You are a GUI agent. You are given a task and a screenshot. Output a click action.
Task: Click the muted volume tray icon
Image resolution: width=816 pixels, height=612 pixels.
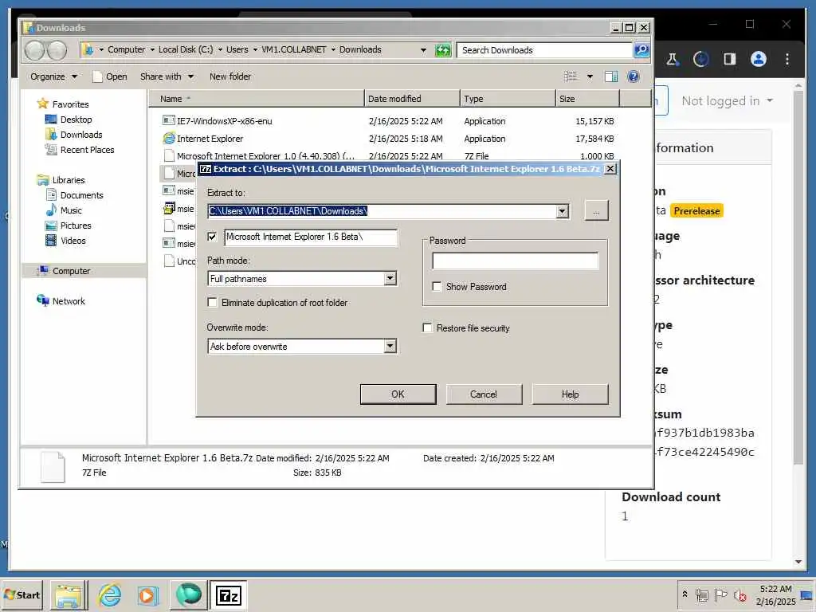point(739,594)
